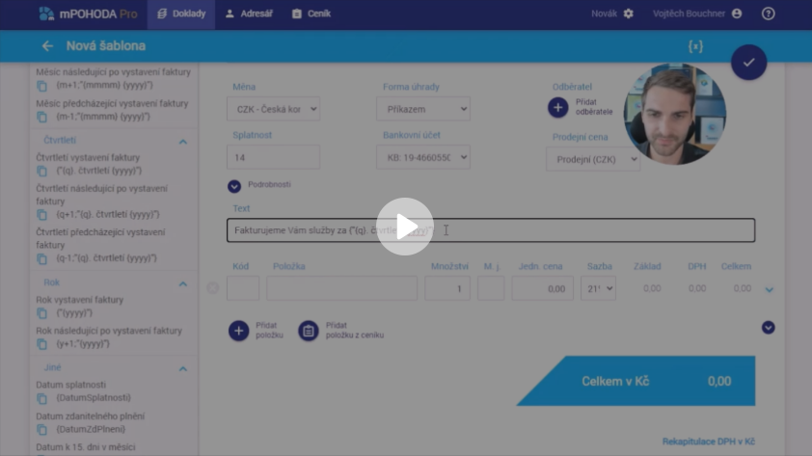Click the back arrow next to Nová šablona
Viewport: 812px width, 456px height.
point(47,46)
